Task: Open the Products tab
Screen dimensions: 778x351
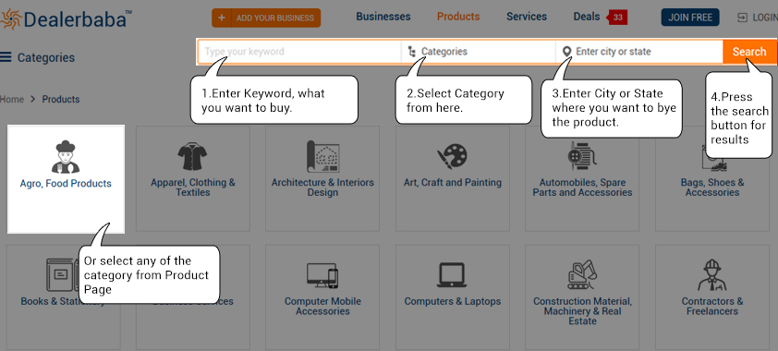Action: click(x=458, y=17)
